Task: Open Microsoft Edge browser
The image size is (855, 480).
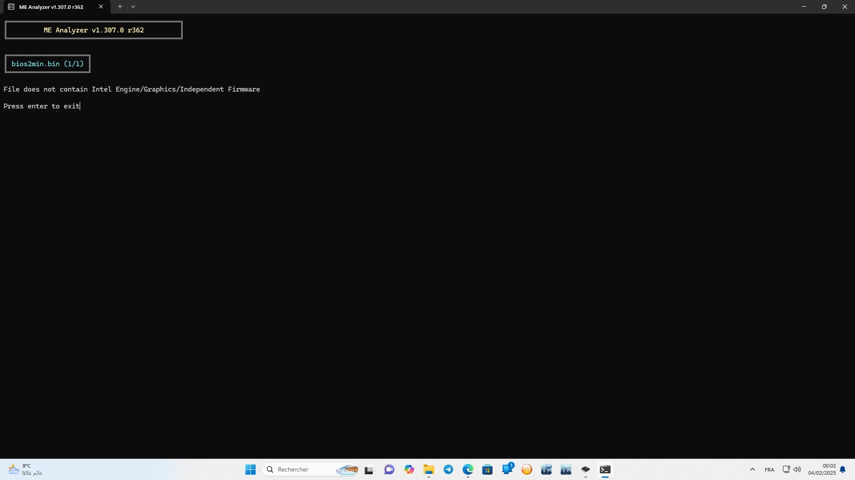Action: point(468,470)
